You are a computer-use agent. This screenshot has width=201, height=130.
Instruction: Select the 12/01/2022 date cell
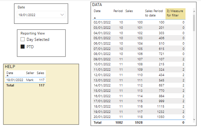point(102,75)
